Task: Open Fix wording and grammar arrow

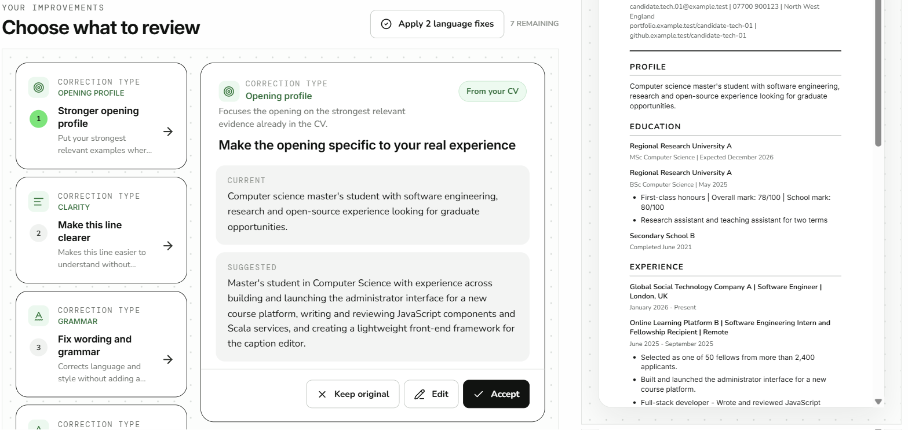Action: click(x=168, y=360)
